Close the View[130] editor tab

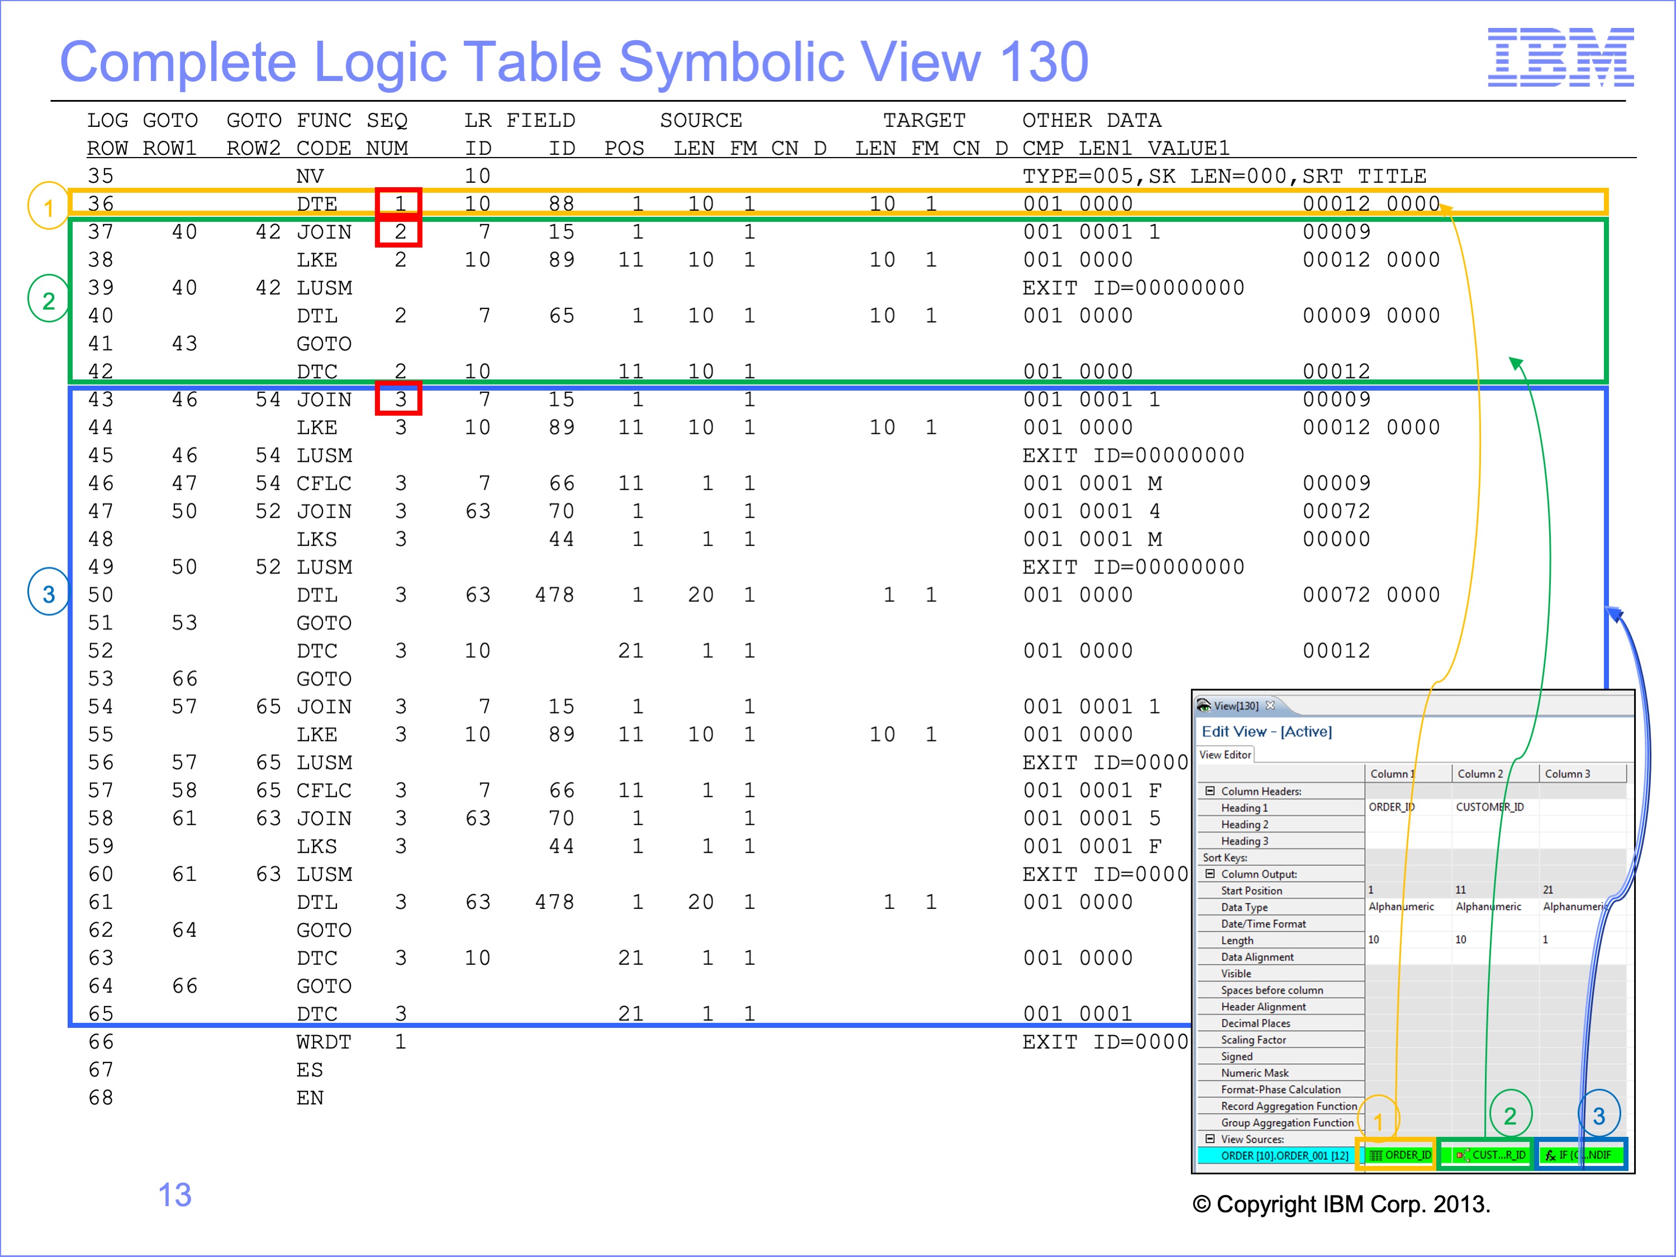pyautogui.click(x=1271, y=705)
